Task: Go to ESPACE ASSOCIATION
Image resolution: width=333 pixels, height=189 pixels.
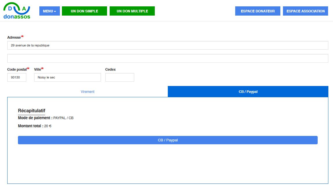Action: click(305, 11)
